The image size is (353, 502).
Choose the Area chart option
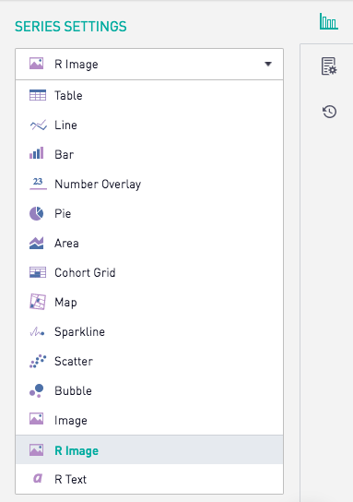pyautogui.click(x=149, y=243)
